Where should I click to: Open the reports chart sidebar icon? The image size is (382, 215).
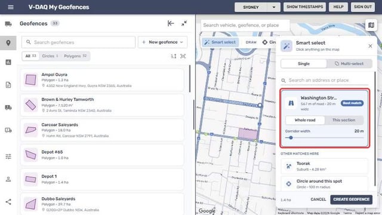coord(8,62)
